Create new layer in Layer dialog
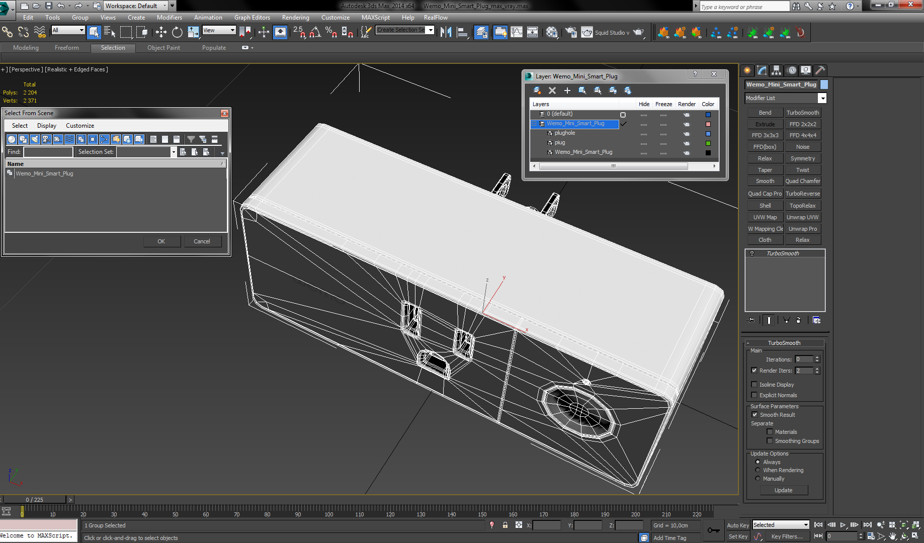The height and width of the screenshot is (543, 924). [537, 90]
